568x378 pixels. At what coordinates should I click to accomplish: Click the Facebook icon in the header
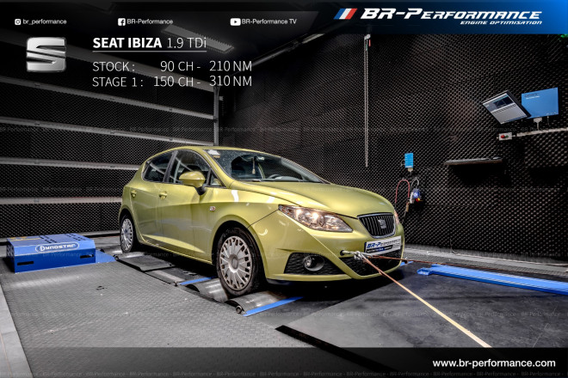click(x=120, y=21)
